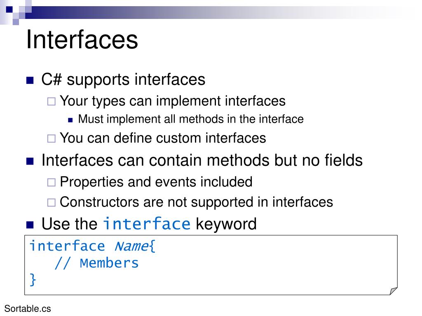
Task: Click the bullet before 'C# supports interfaces'
Action: pyautogui.click(x=30, y=80)
